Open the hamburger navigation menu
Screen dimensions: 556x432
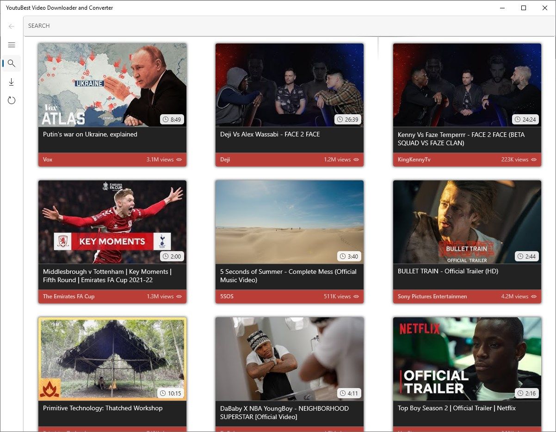pyautogui.click(x=12, y=45)
